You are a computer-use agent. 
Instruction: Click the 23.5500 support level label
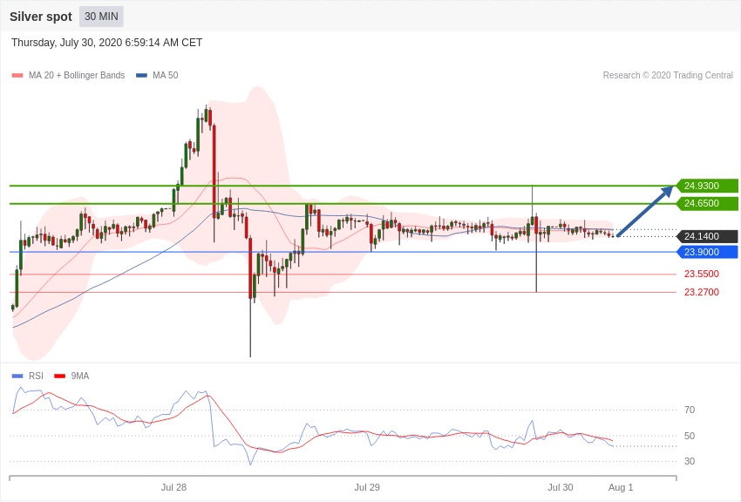click(x=701, y=274)
